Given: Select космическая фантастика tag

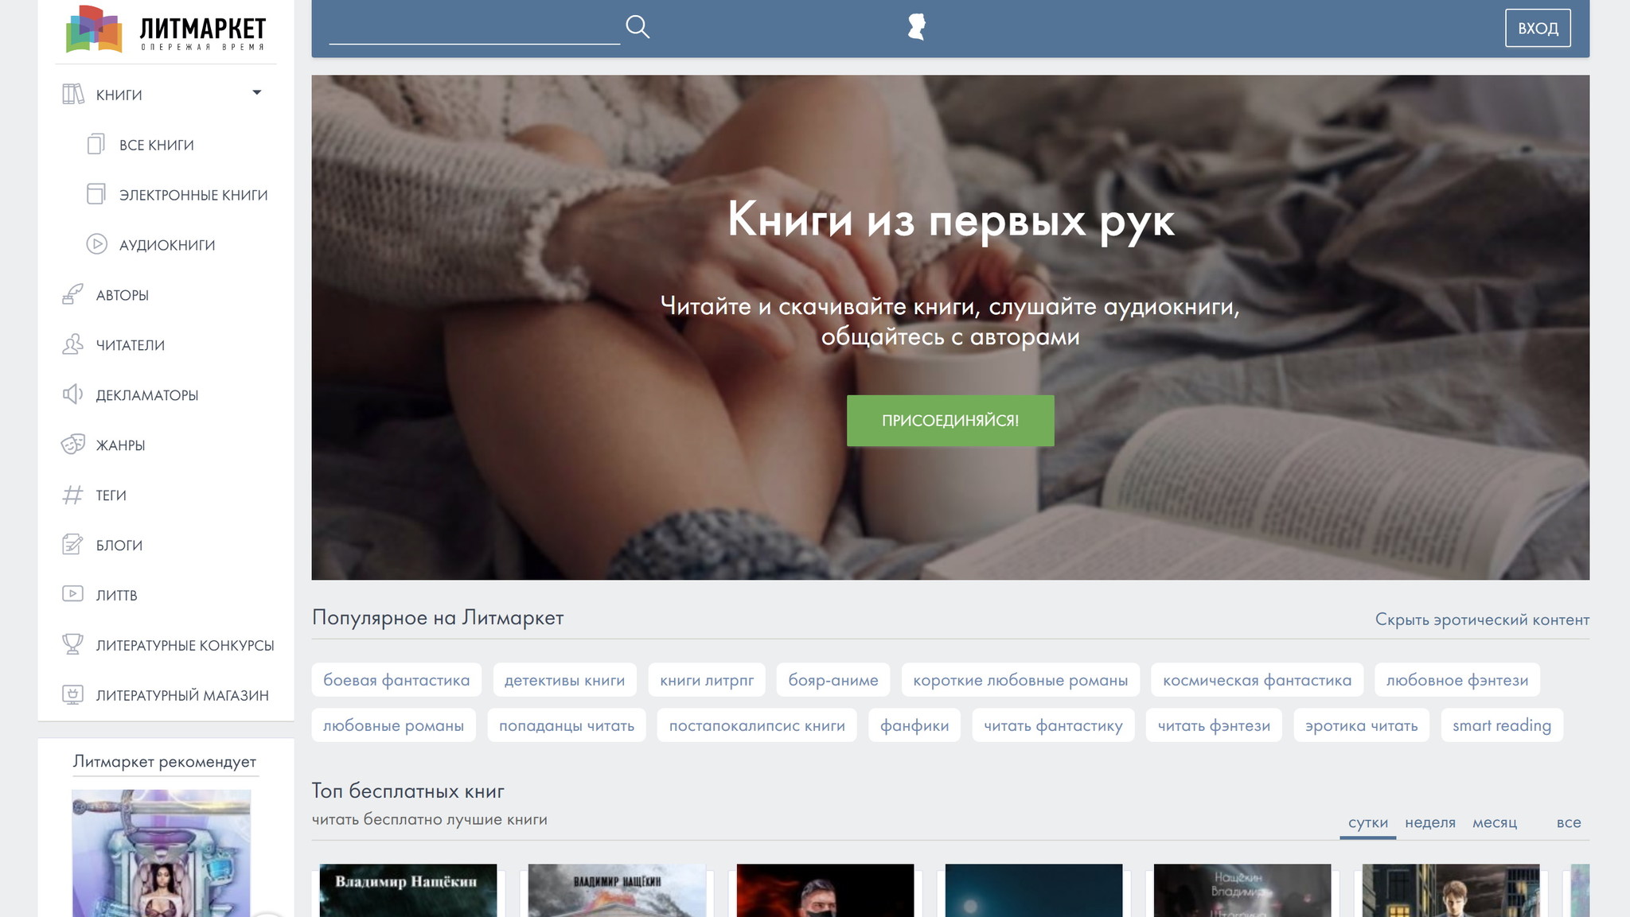Looking at the screenshot, I should 1257,680.
